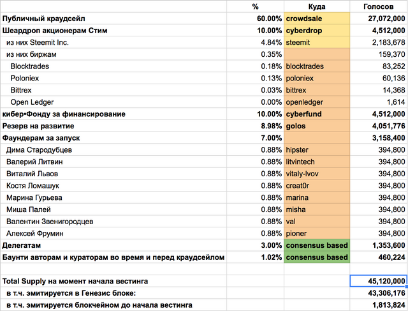Click the 'из них Steemit Inc.' cell
408x311 pixels.
point(113,43)
